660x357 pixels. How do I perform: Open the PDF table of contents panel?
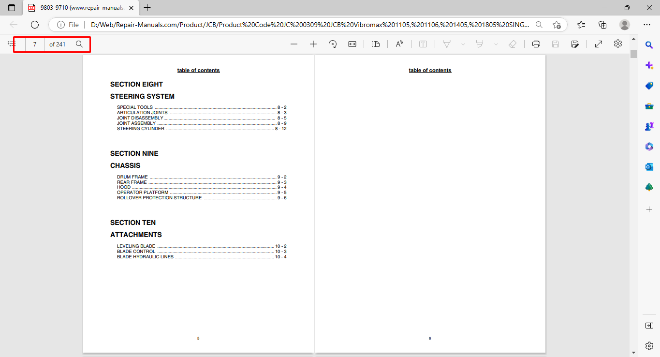point(12,44)
